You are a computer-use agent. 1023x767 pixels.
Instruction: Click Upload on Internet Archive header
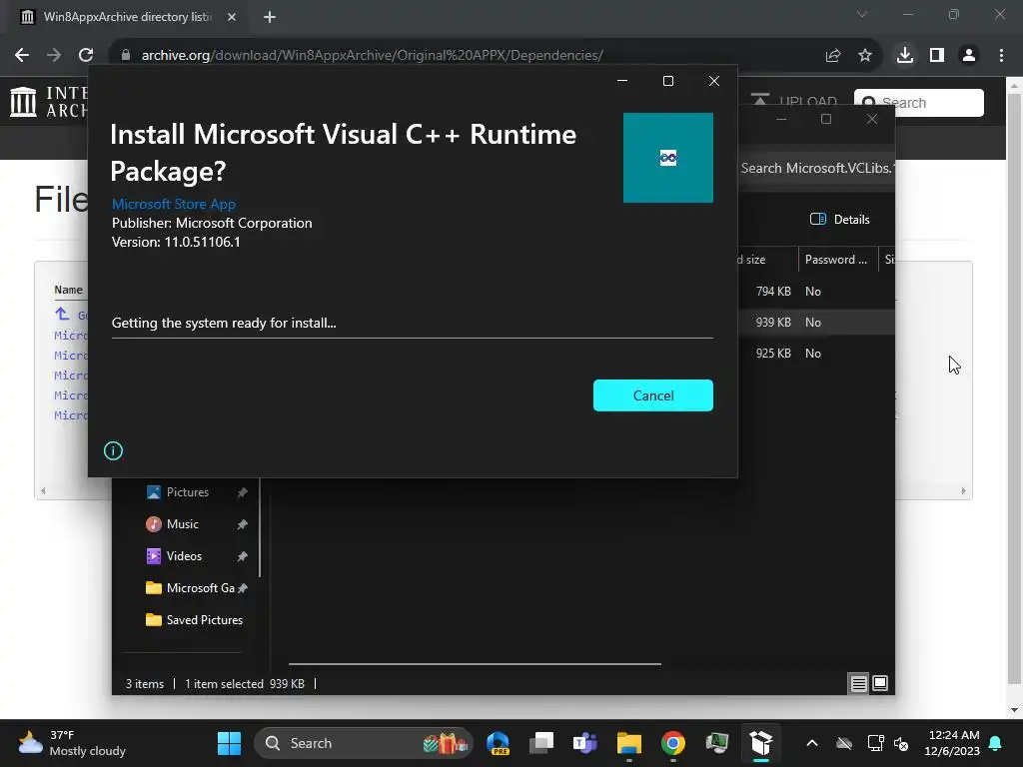tap(794, 101)
